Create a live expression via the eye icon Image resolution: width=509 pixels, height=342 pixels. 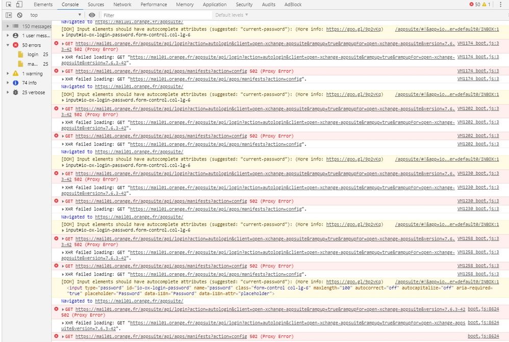pos(92,15)
